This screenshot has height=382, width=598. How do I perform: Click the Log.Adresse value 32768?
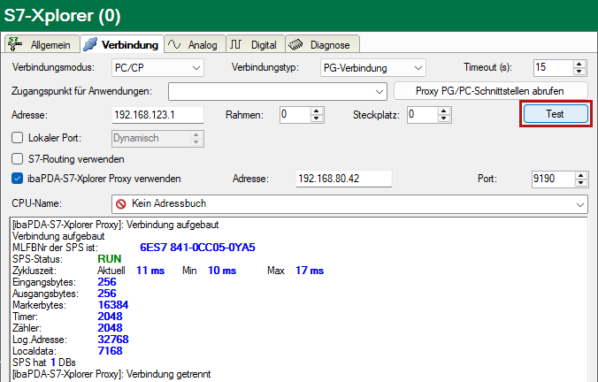click(x=113, y=340)
